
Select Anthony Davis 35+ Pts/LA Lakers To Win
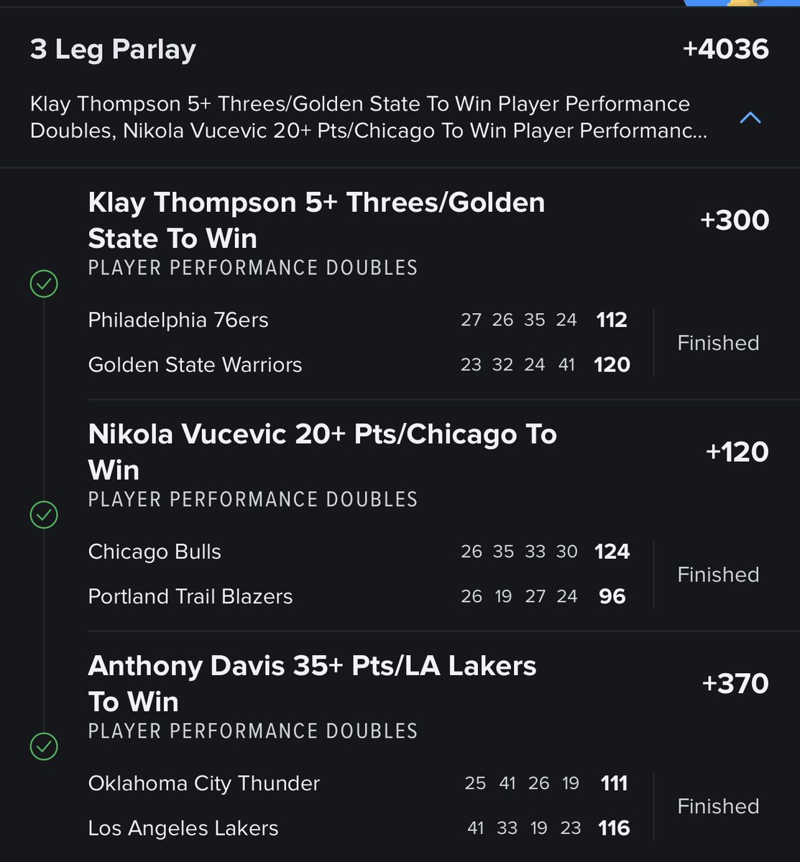pos(312,683)
